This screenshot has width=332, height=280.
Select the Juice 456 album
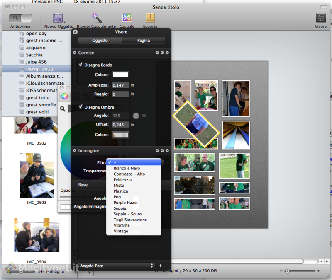tap(37, 62)
